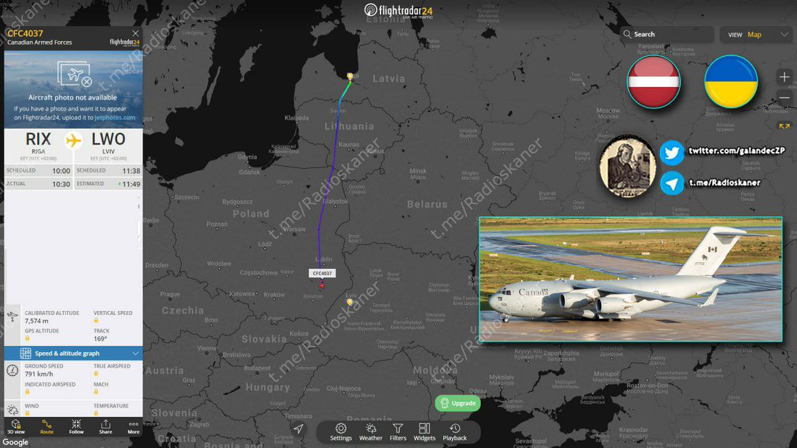Viewport: 797px width, 448px height.
Task: Click the scheduled departure 10:00
Action: click(x=61, y=171)
